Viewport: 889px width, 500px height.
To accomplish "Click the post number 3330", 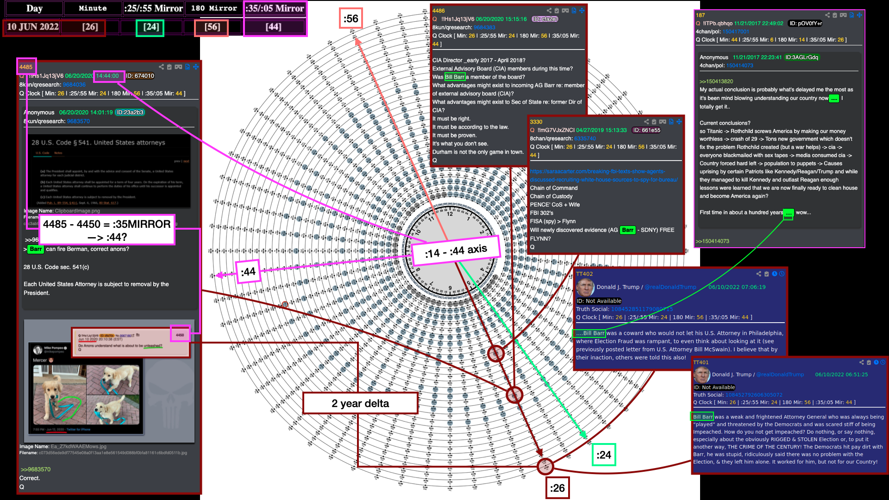I will click(x=536, y=122).
